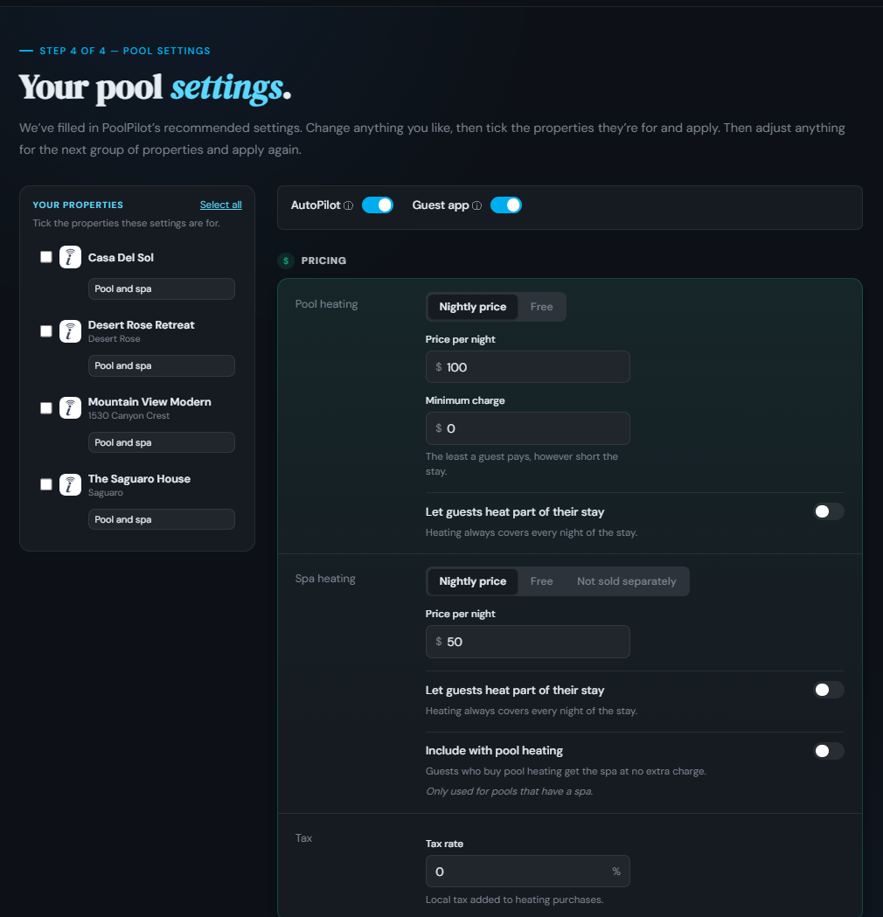Click pool heating Price per night field
This screenshot has width=883, height=917.
(527, 367)
